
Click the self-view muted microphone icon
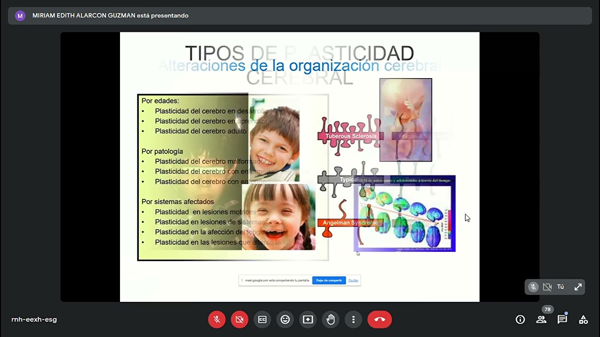click(533, 287)
